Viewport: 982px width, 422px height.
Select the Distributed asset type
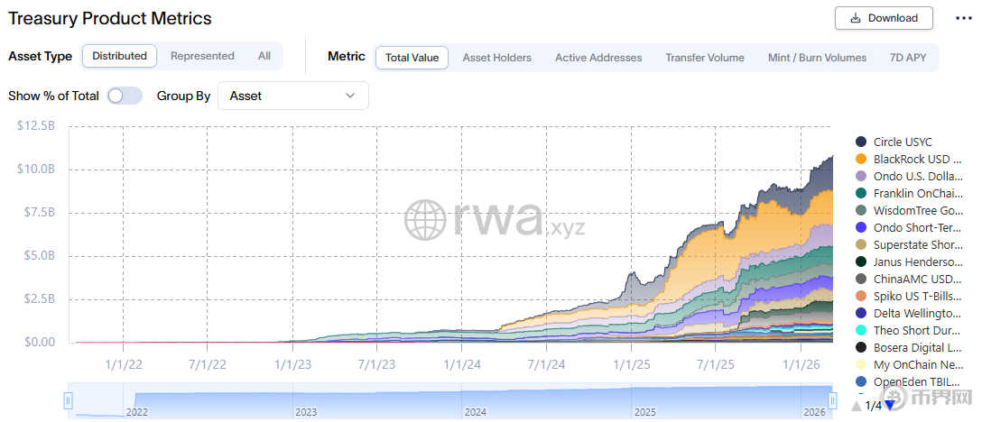[x=119, y=56]
